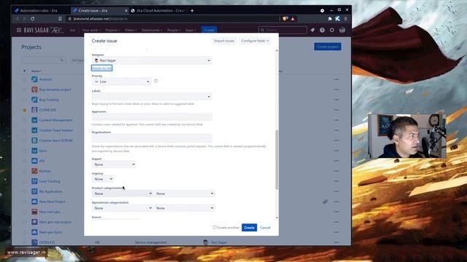This screenshot has height=262, width=467.
Task: Open the user profile avatar menu
Action: pyautogui.click(x=342, y=30)
